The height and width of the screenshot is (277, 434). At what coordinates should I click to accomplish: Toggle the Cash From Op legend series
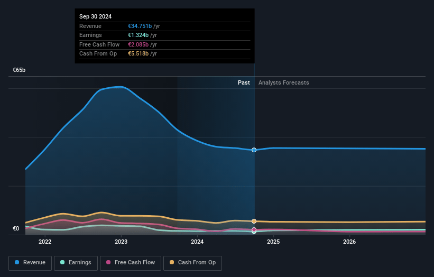tap(192, 263)
